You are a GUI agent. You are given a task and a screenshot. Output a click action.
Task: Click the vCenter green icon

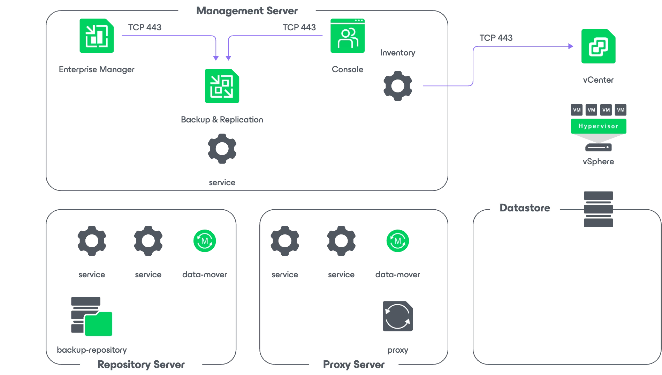[x=599, y=46]
